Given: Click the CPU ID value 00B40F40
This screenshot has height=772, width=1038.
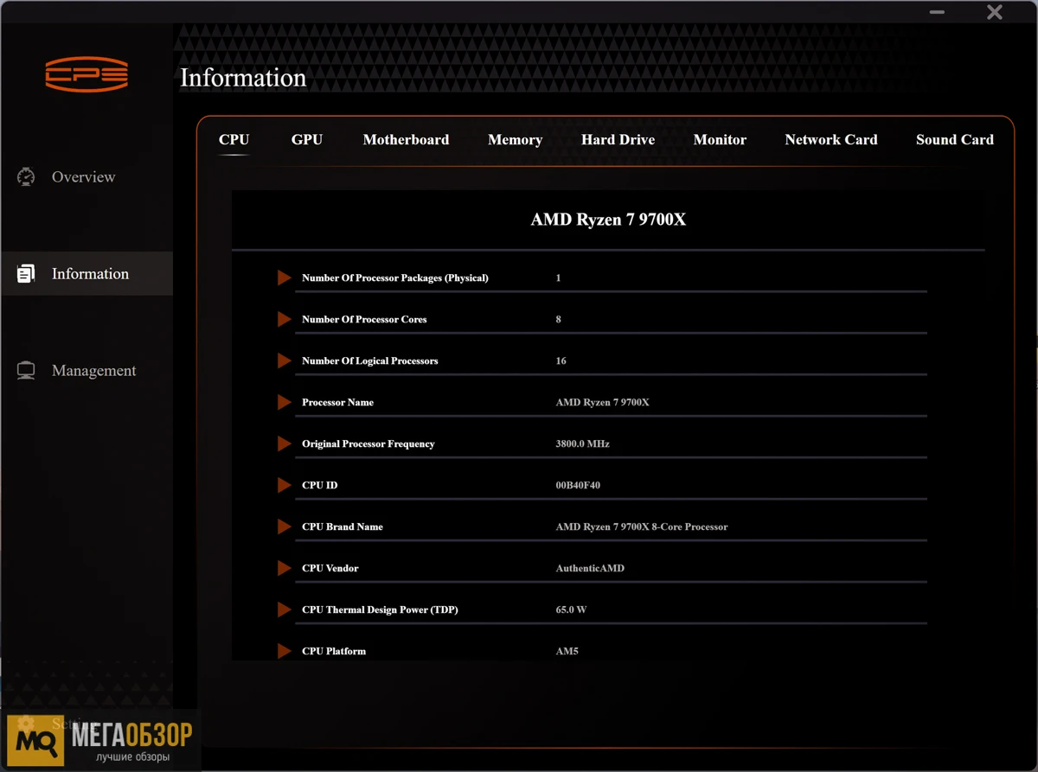Looking at the screenshot, I should 578,486.
